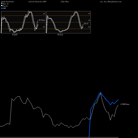Click the 49.15 value in FULL chart
138x138 pixels.
pos(86,24)
